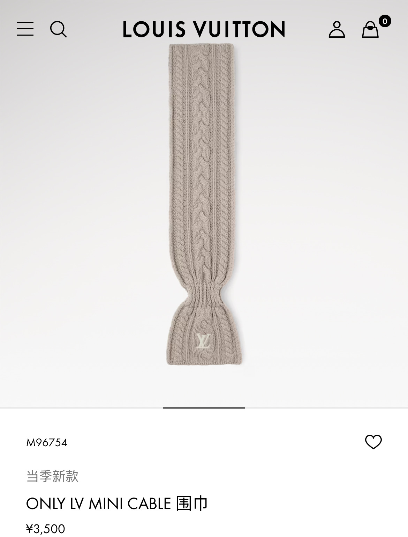The width and height of the screenshot is (408, 537).
Task: Click the unfilled left part of carousel bar
Action: click(x=82, y=407)
